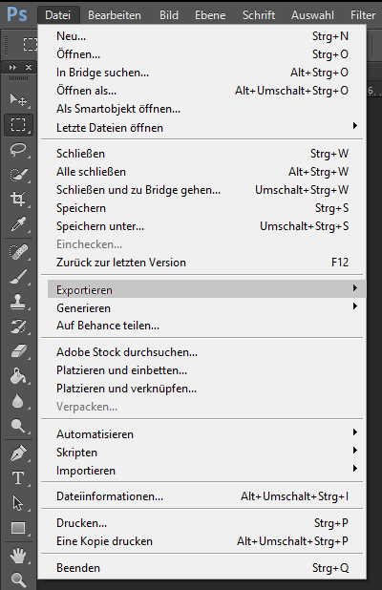Expand the Generieren submenu
This screenshot has height=590, width=382.
click(x=205, y=307)
